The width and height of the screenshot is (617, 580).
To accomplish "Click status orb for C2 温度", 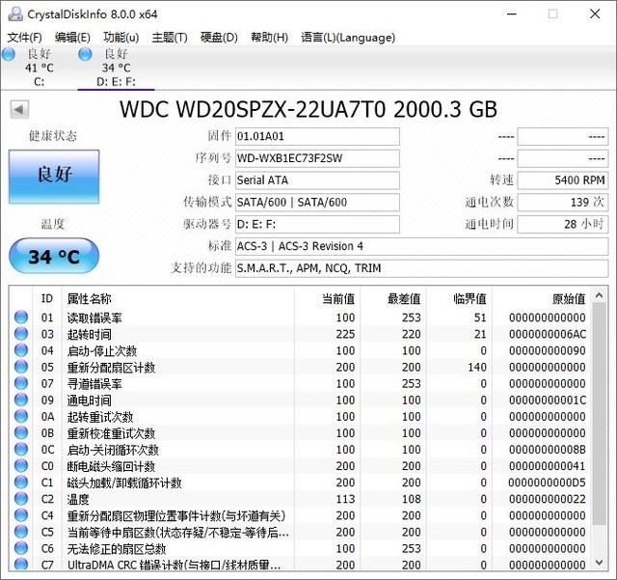I will click(x=21, y=499).
